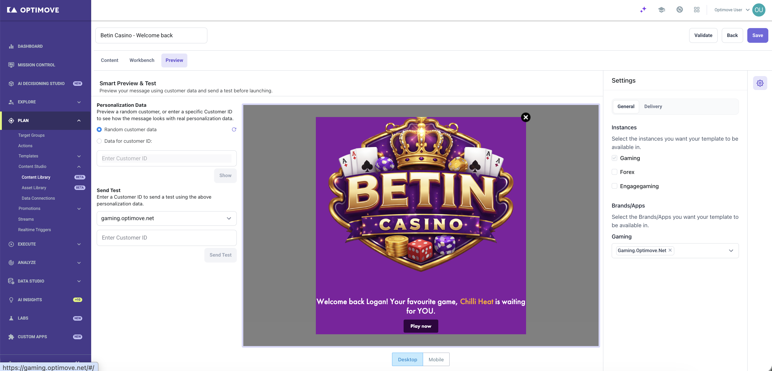Viewport: 772px width, 371px height.
Task: Click the Labs flask icon
Action: click(11, 318)
